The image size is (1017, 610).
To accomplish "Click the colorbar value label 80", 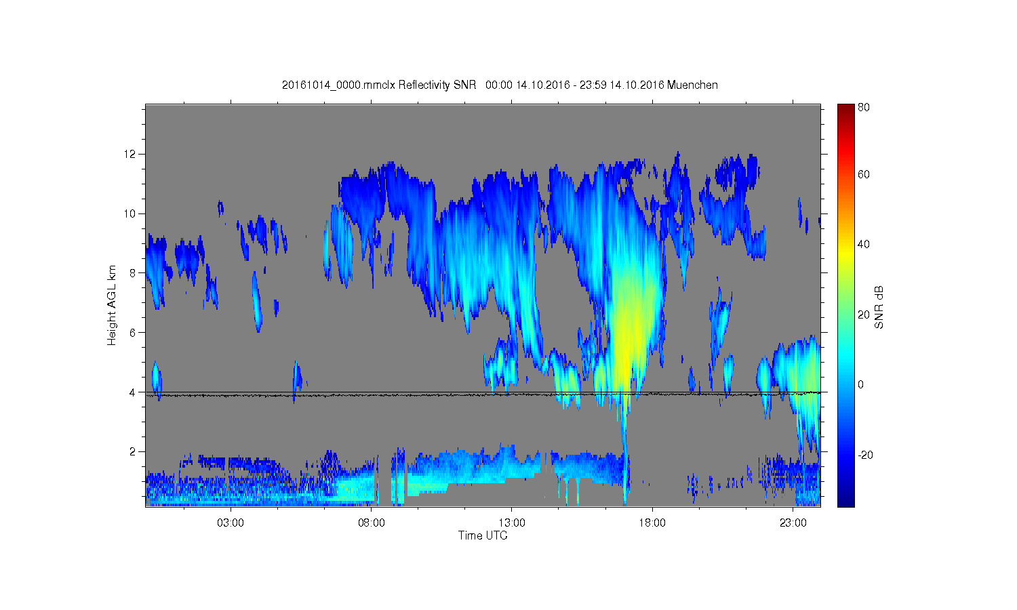I will click(863, 107).
